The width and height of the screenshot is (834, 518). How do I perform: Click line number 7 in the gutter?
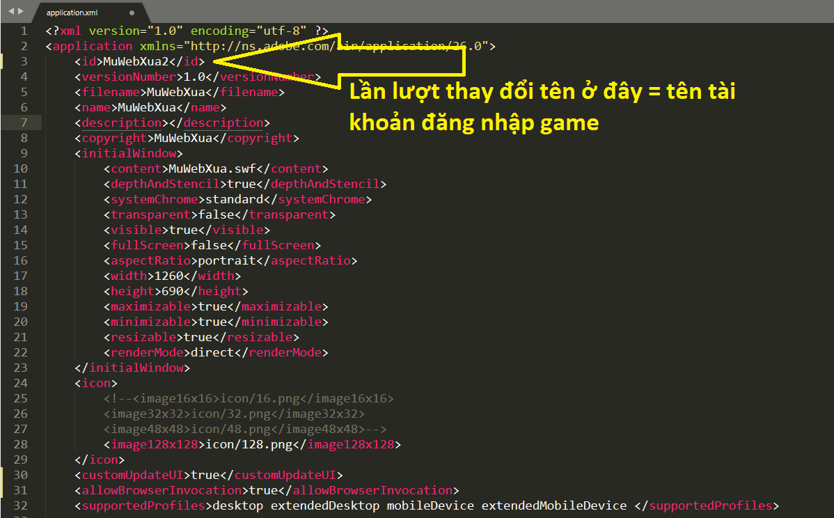pyautogui.click(x=24, y=123)
